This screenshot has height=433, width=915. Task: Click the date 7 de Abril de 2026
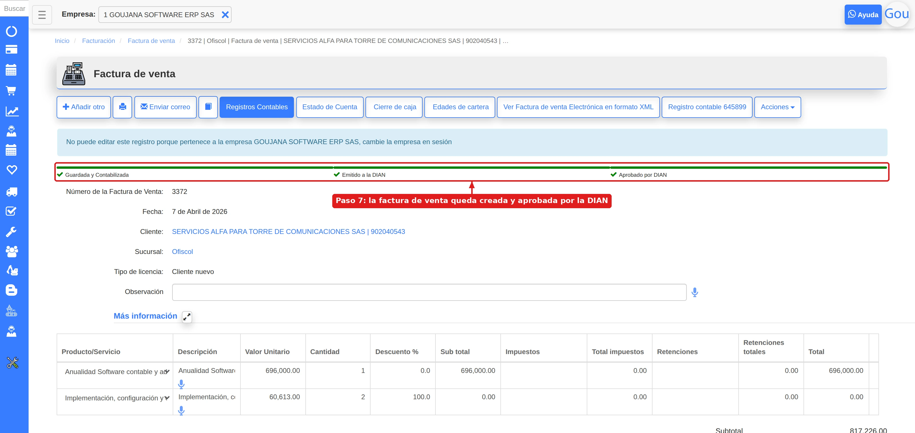[x=200, y=211]
